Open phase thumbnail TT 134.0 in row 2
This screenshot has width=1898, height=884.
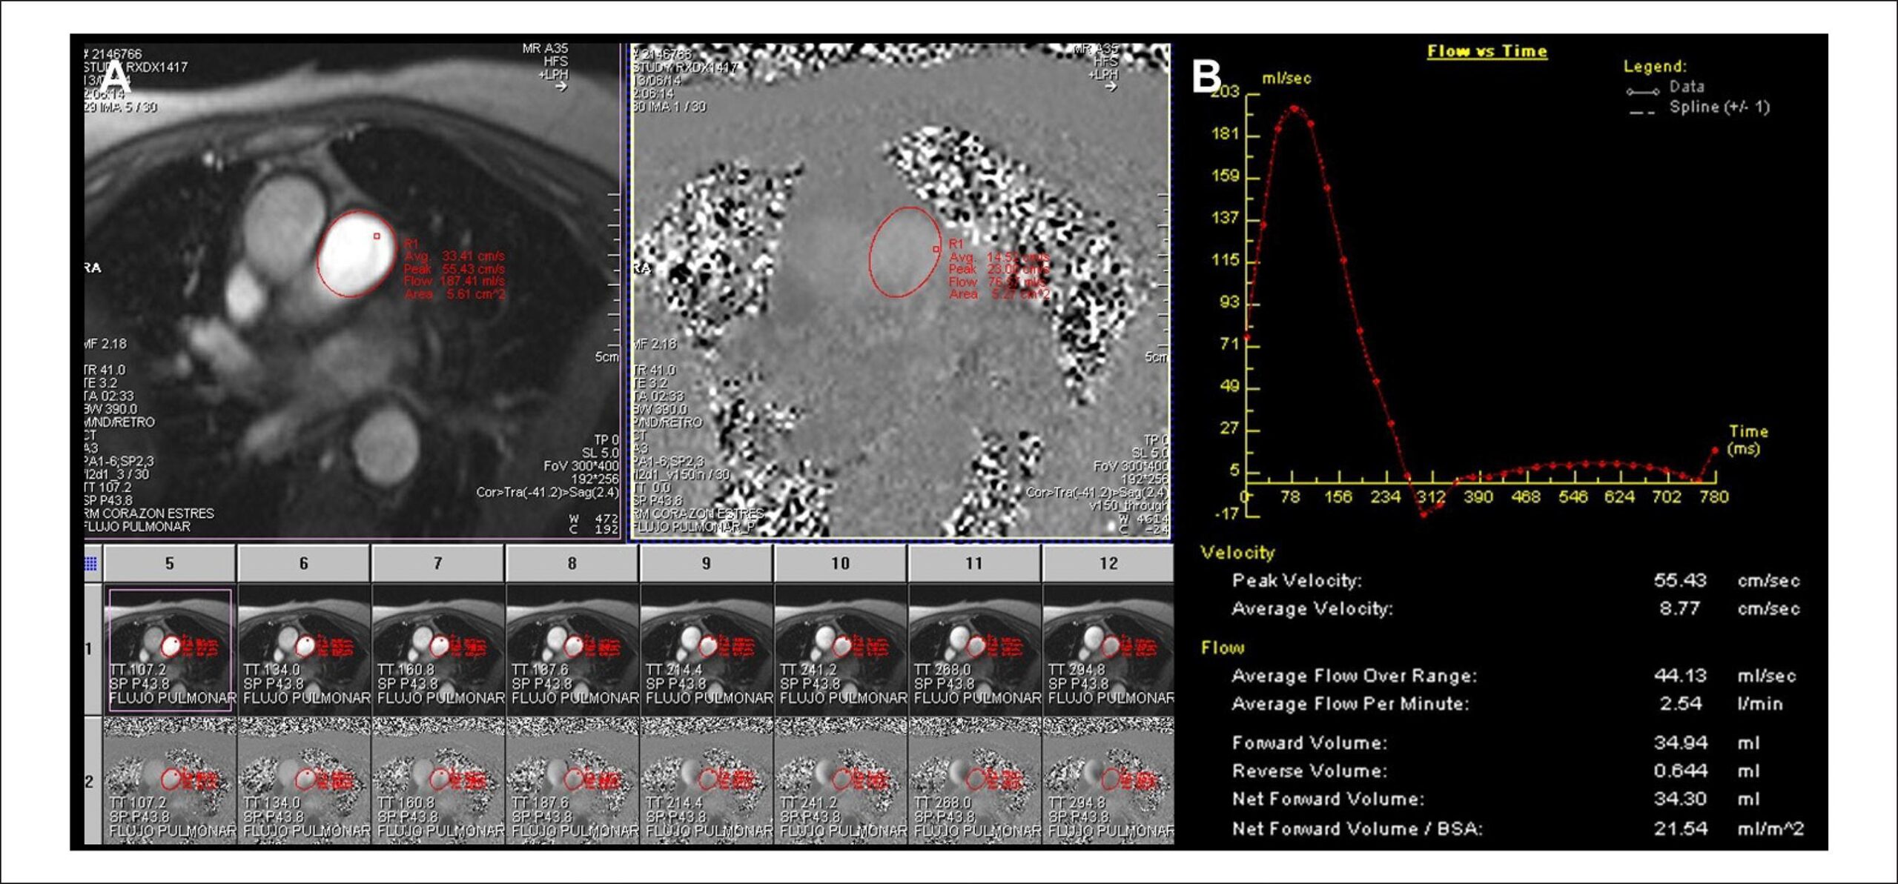(x=304, y=781)
